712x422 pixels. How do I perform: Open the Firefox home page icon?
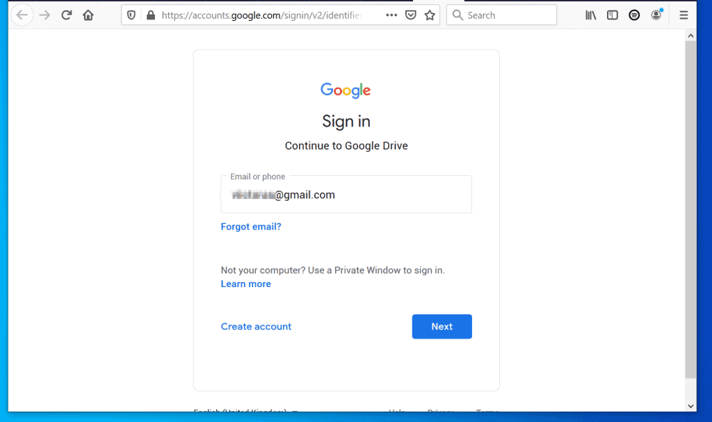[88, 15]
